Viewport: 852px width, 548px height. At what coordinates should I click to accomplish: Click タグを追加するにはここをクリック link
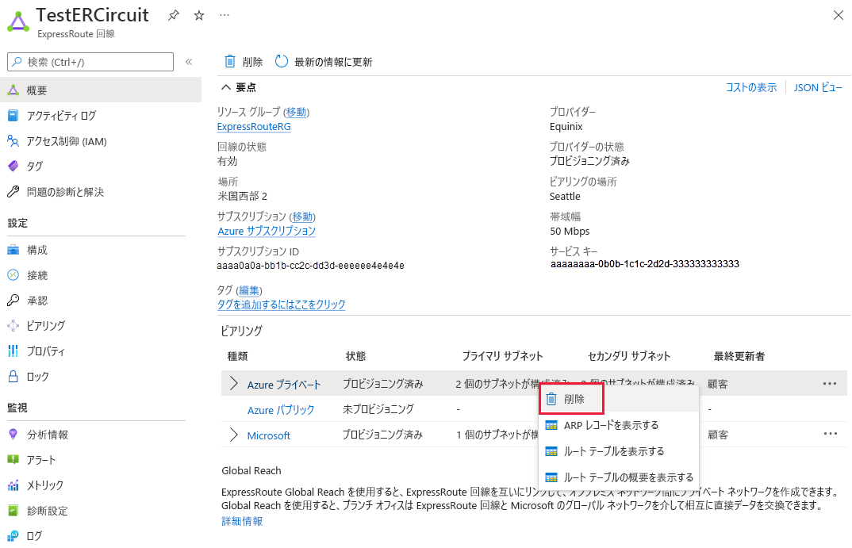[281, 305]
